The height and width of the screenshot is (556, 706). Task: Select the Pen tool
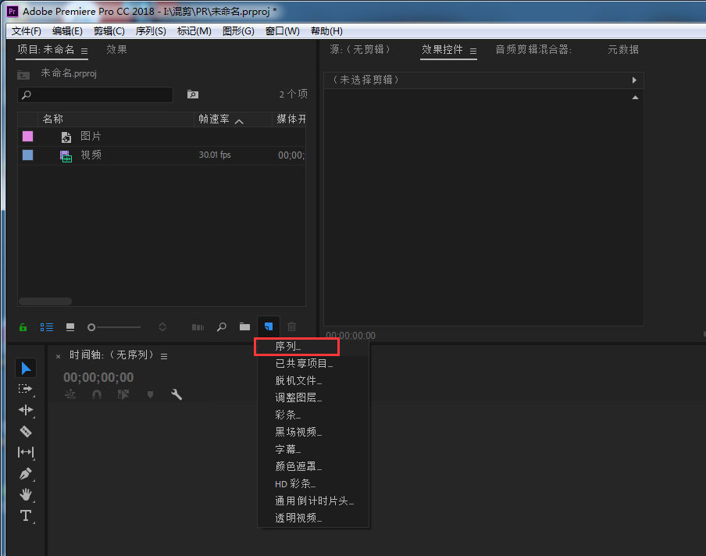(x=26, y=473)
